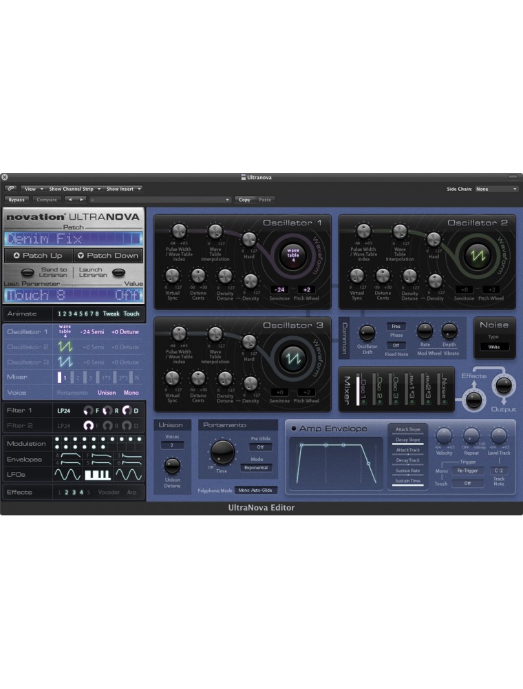Toggle Send to Librarian oval button

pos(28,272)
